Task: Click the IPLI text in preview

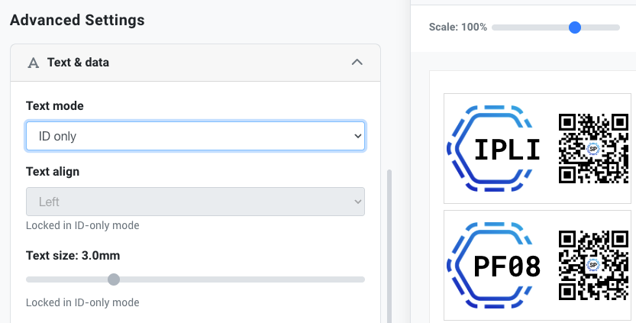Action: (507, 149)
